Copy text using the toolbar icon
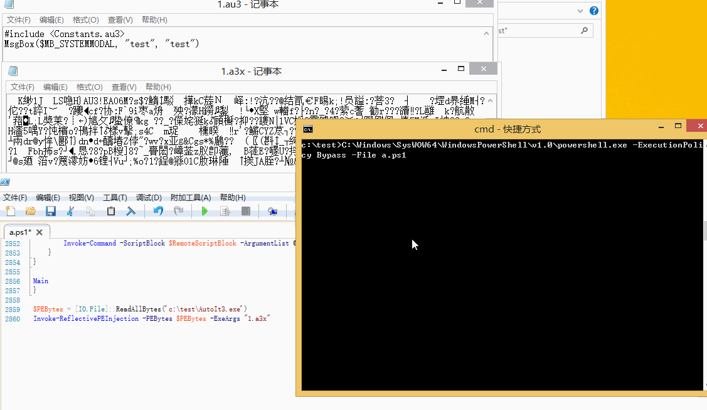707x410 pixels. [91, 211]
